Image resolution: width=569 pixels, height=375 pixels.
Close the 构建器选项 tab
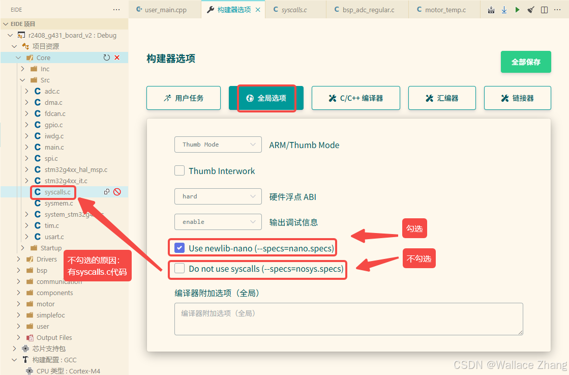click(x=258, y=10)
